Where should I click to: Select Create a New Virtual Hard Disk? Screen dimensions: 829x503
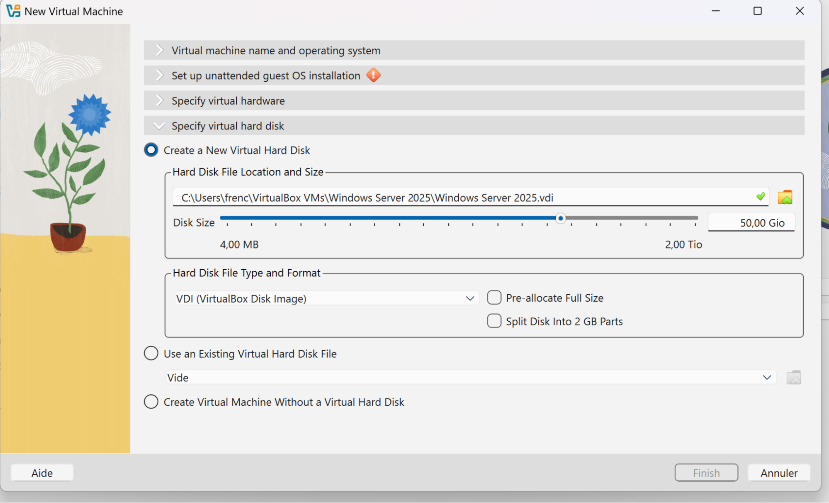[151, 150]
